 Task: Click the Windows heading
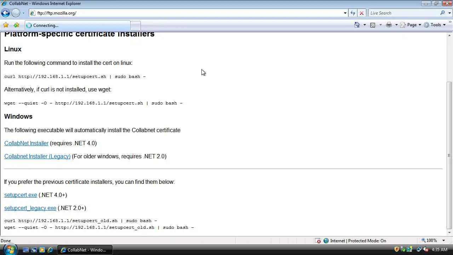18,117
